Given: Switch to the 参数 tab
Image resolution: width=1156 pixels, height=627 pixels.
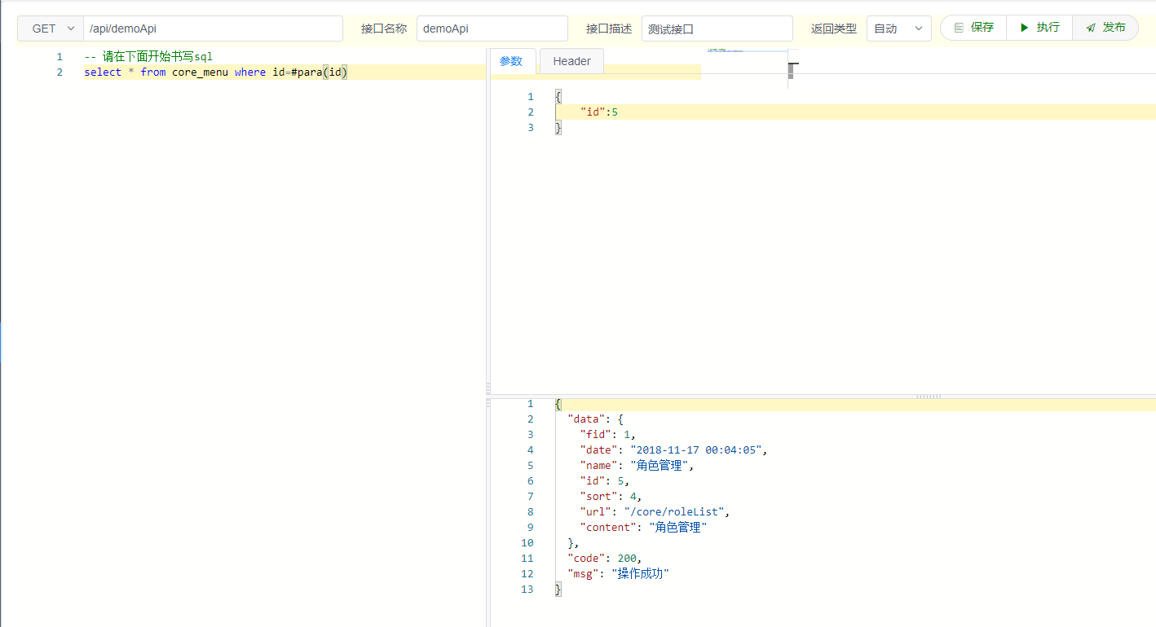Looking at the screenshot, I should point(512,61).
